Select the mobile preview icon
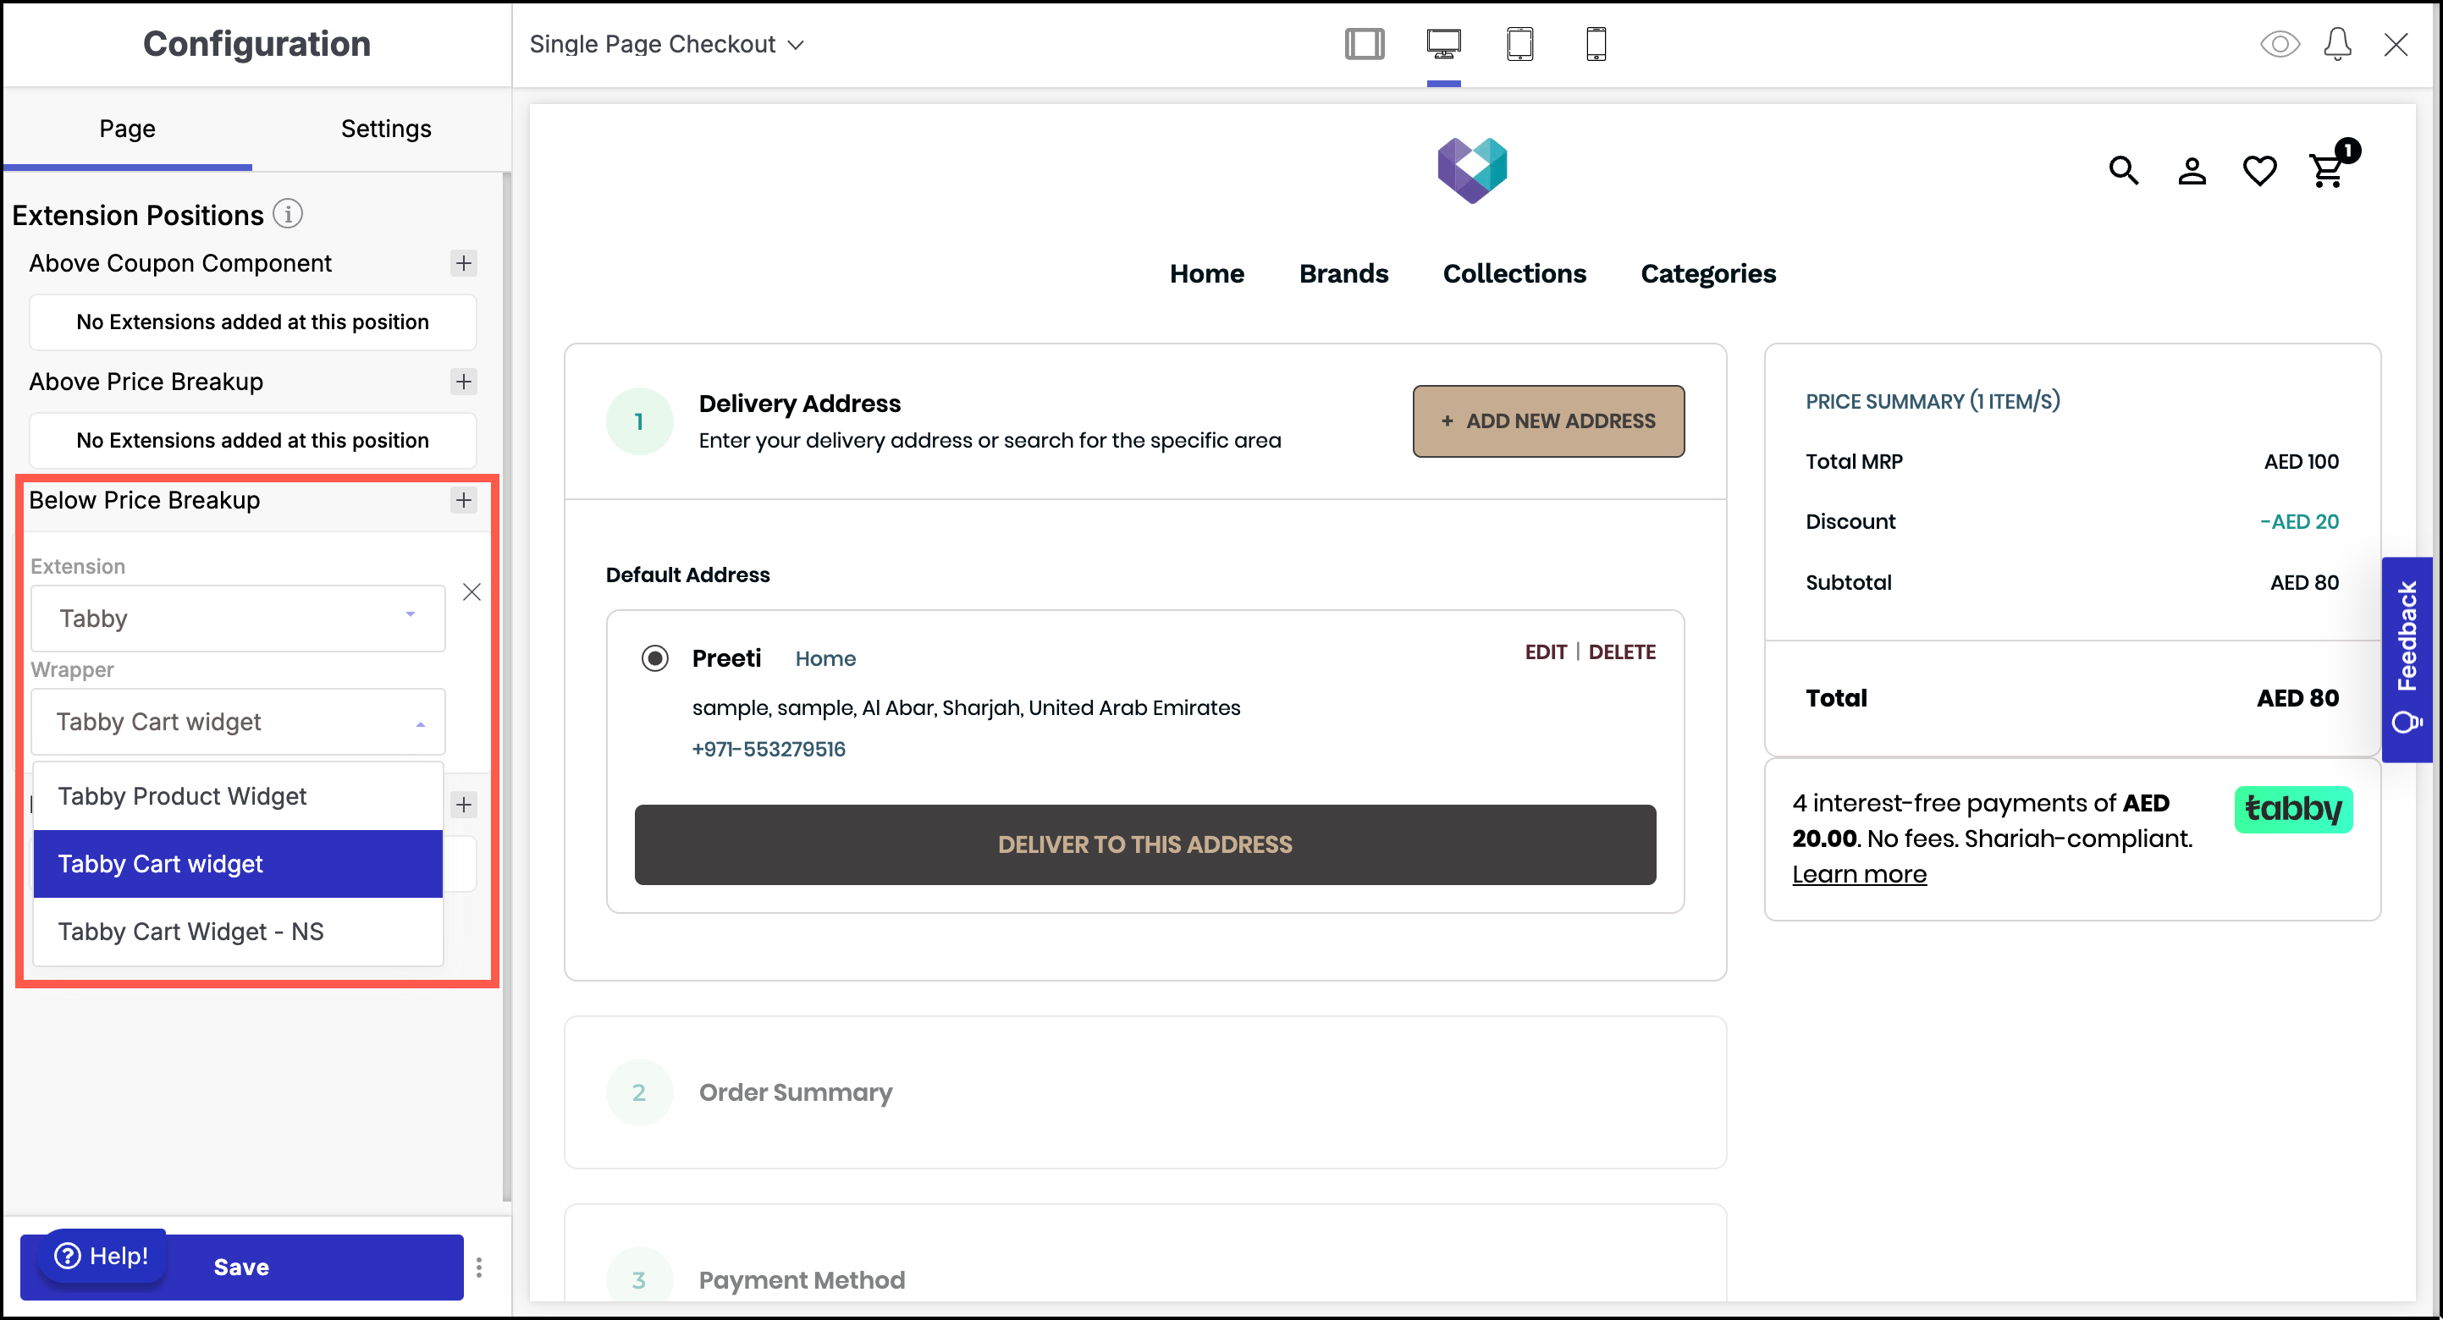The height and width of the screenshot is (1320, 2443). (x=1596, y=44)
